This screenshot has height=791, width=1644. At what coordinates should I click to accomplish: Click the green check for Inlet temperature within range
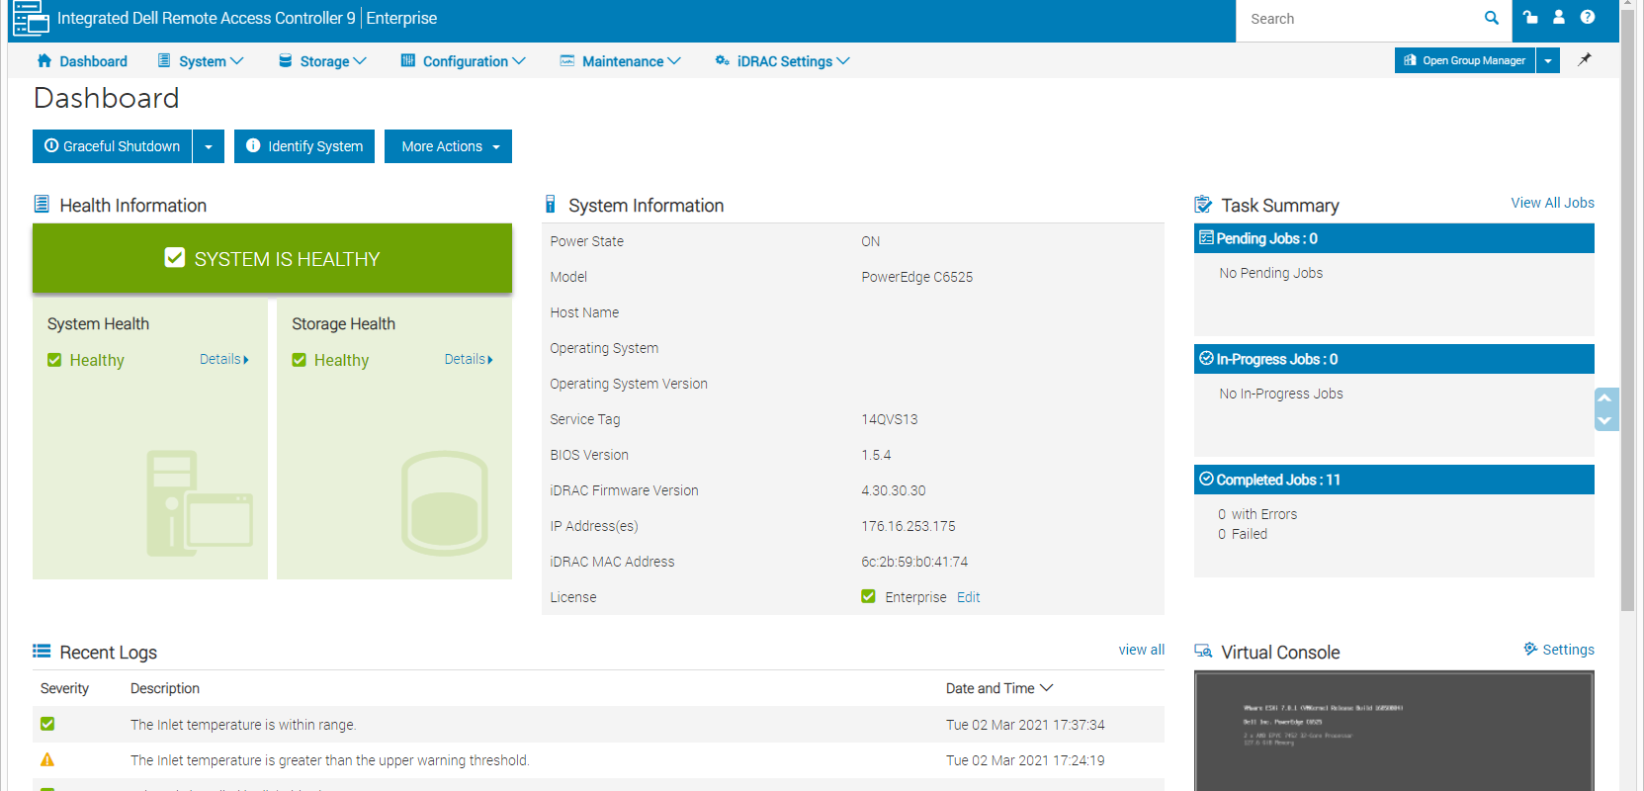click(x=47, y=724)
